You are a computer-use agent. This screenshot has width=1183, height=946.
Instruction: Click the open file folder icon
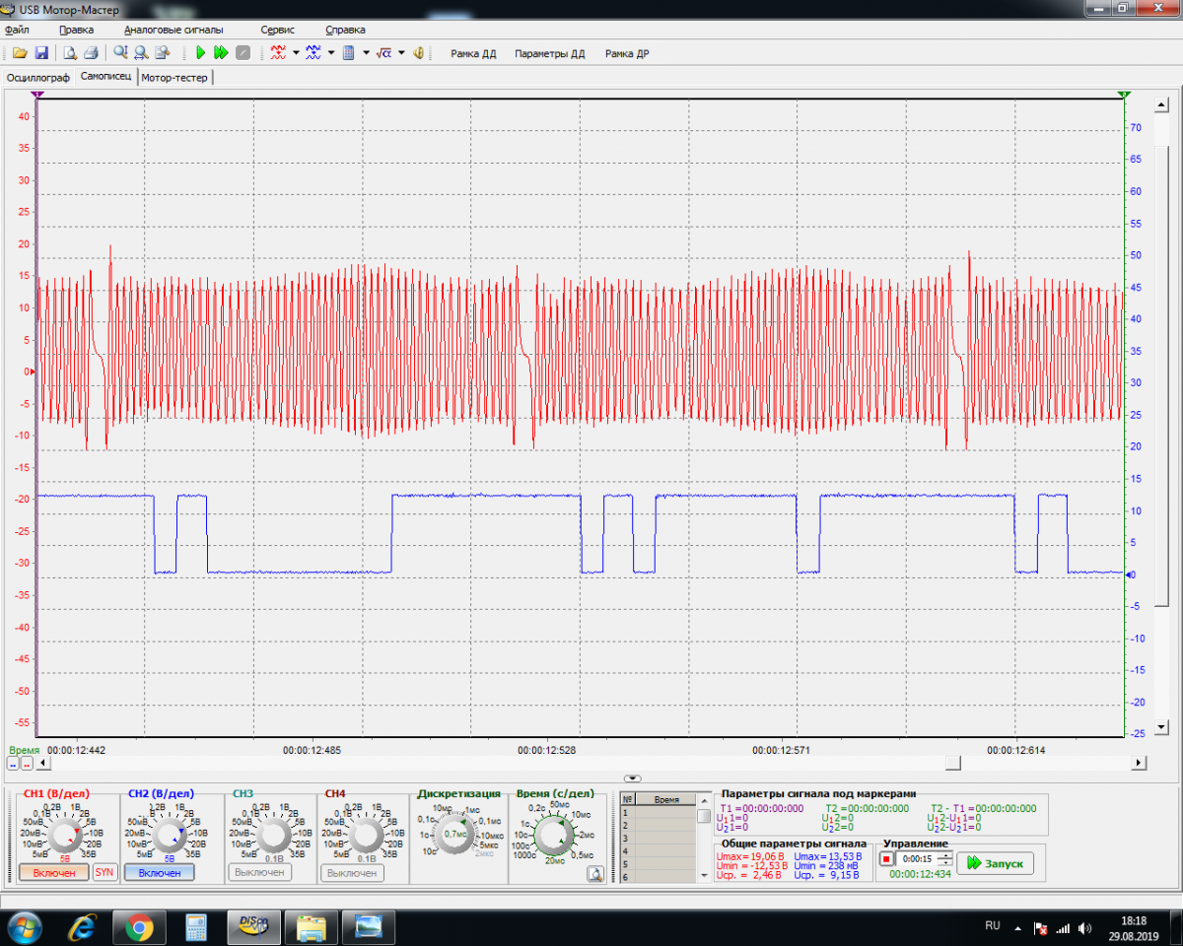tap(19, 53)
